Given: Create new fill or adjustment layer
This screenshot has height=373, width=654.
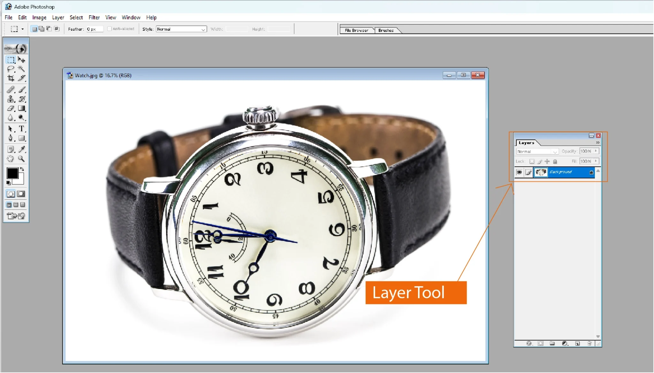Looking at the screenshot, I should tap(565, 344).
